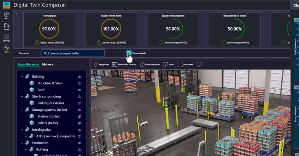Switch to the Markers tab
Viewport: 299px width, 156px height.
(x=48, y=64)
